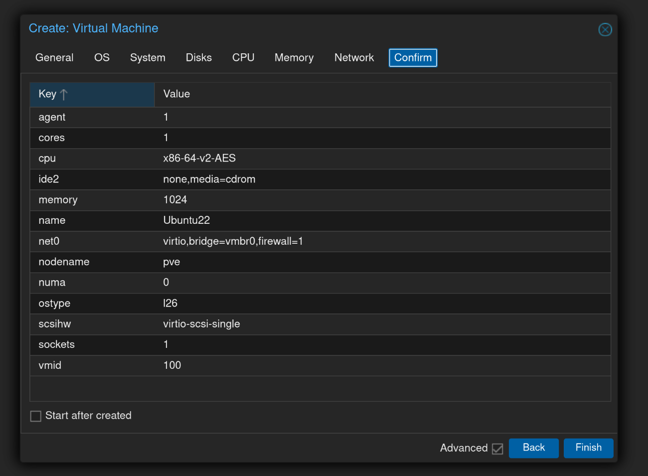Click the virtio-scsi-single value
Screen dimensions: 648x476
tap(201, 324)
